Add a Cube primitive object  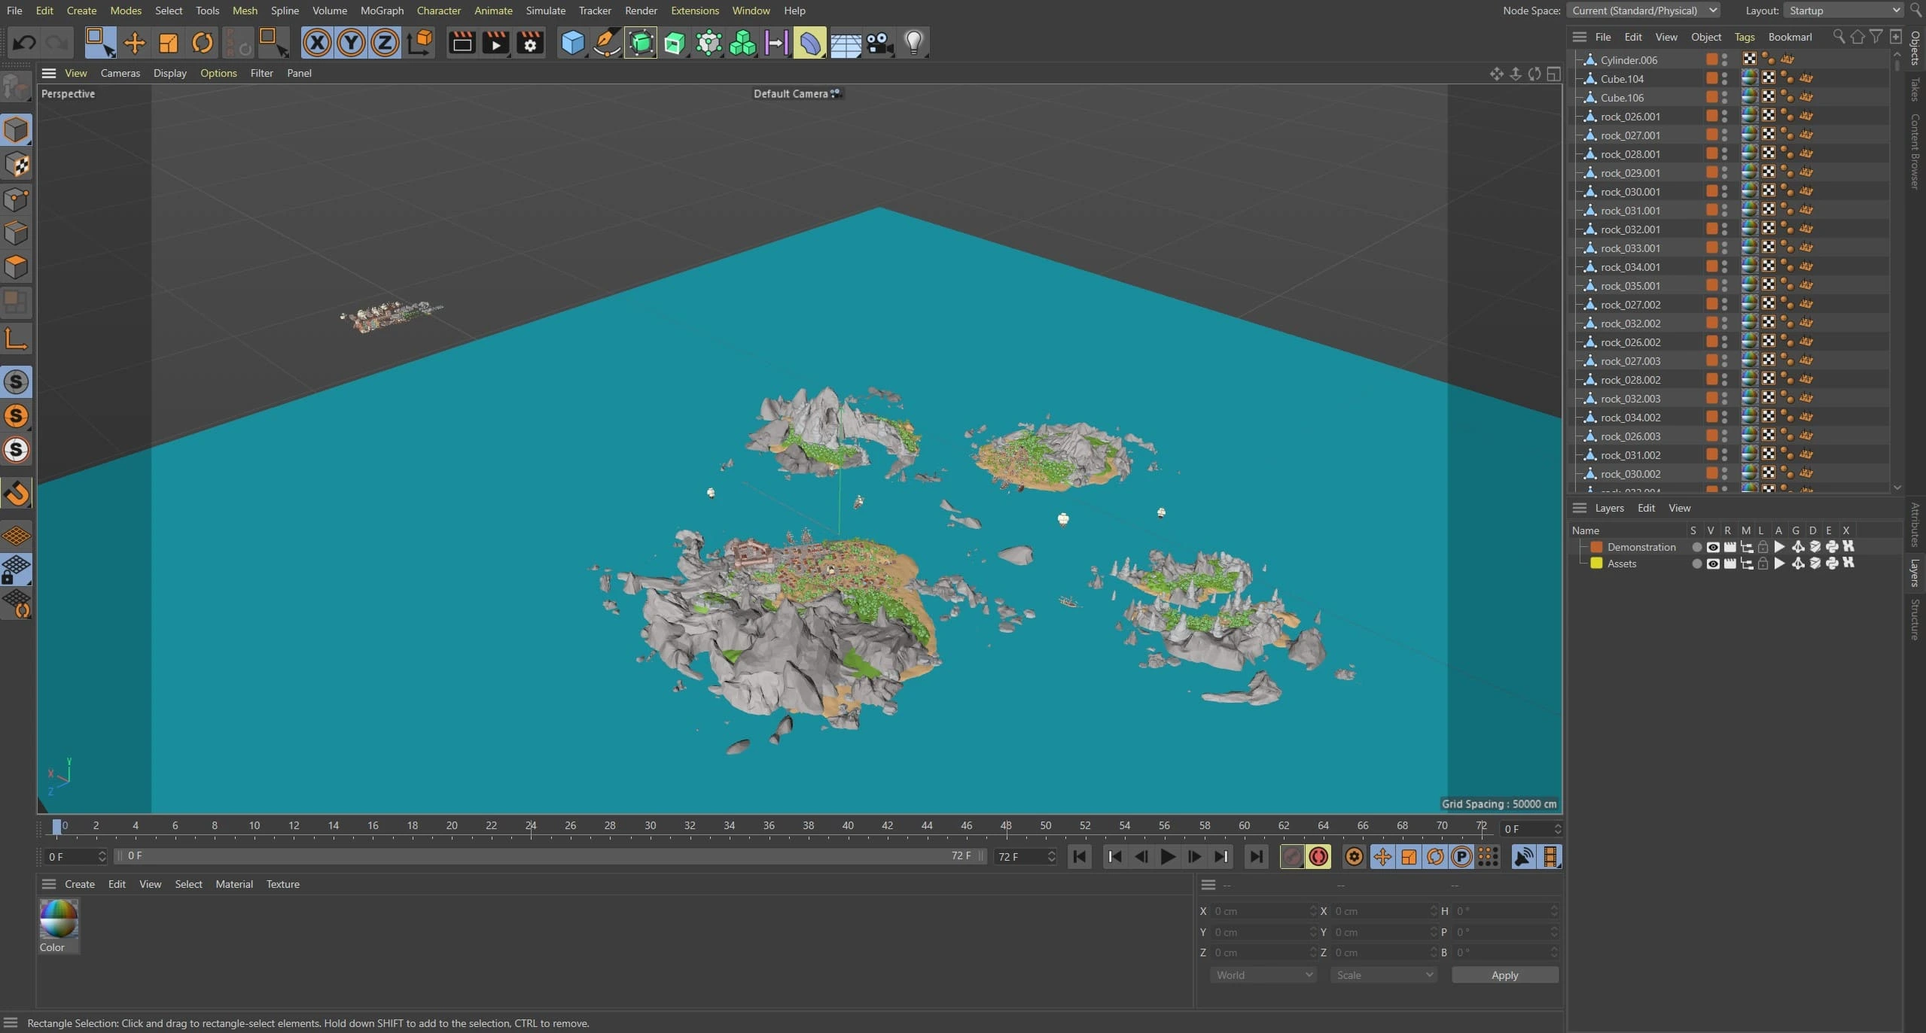coord(572,43)
